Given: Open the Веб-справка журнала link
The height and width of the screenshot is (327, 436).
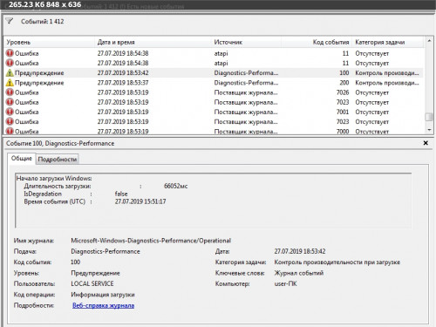Looking at the screenshot, I should point(103,305).
